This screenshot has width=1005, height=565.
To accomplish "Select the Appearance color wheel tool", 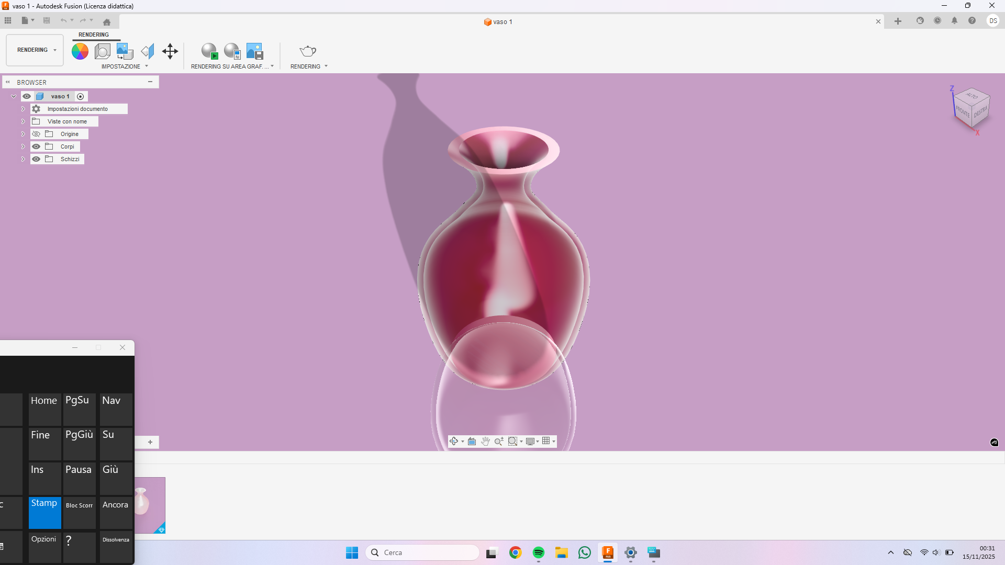I will [79, 51].
